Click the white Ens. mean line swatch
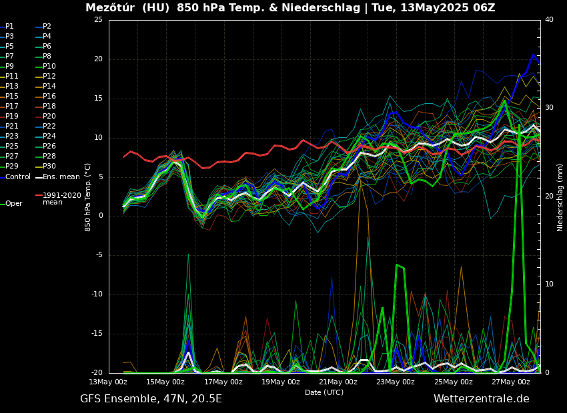The width and height of the screenshot is (567, 413). tap(39, 177)
